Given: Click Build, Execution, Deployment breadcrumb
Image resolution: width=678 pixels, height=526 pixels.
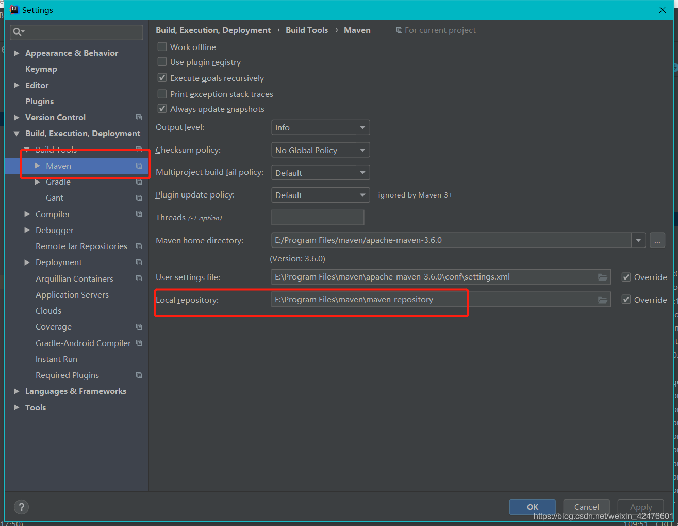Looking at the screenshot, I should coord(213,30).
